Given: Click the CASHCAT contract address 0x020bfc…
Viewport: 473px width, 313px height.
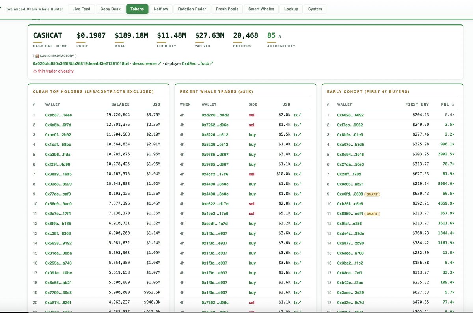Looking at the screenshot, I should pyautogui.click(x=81, y=63).
